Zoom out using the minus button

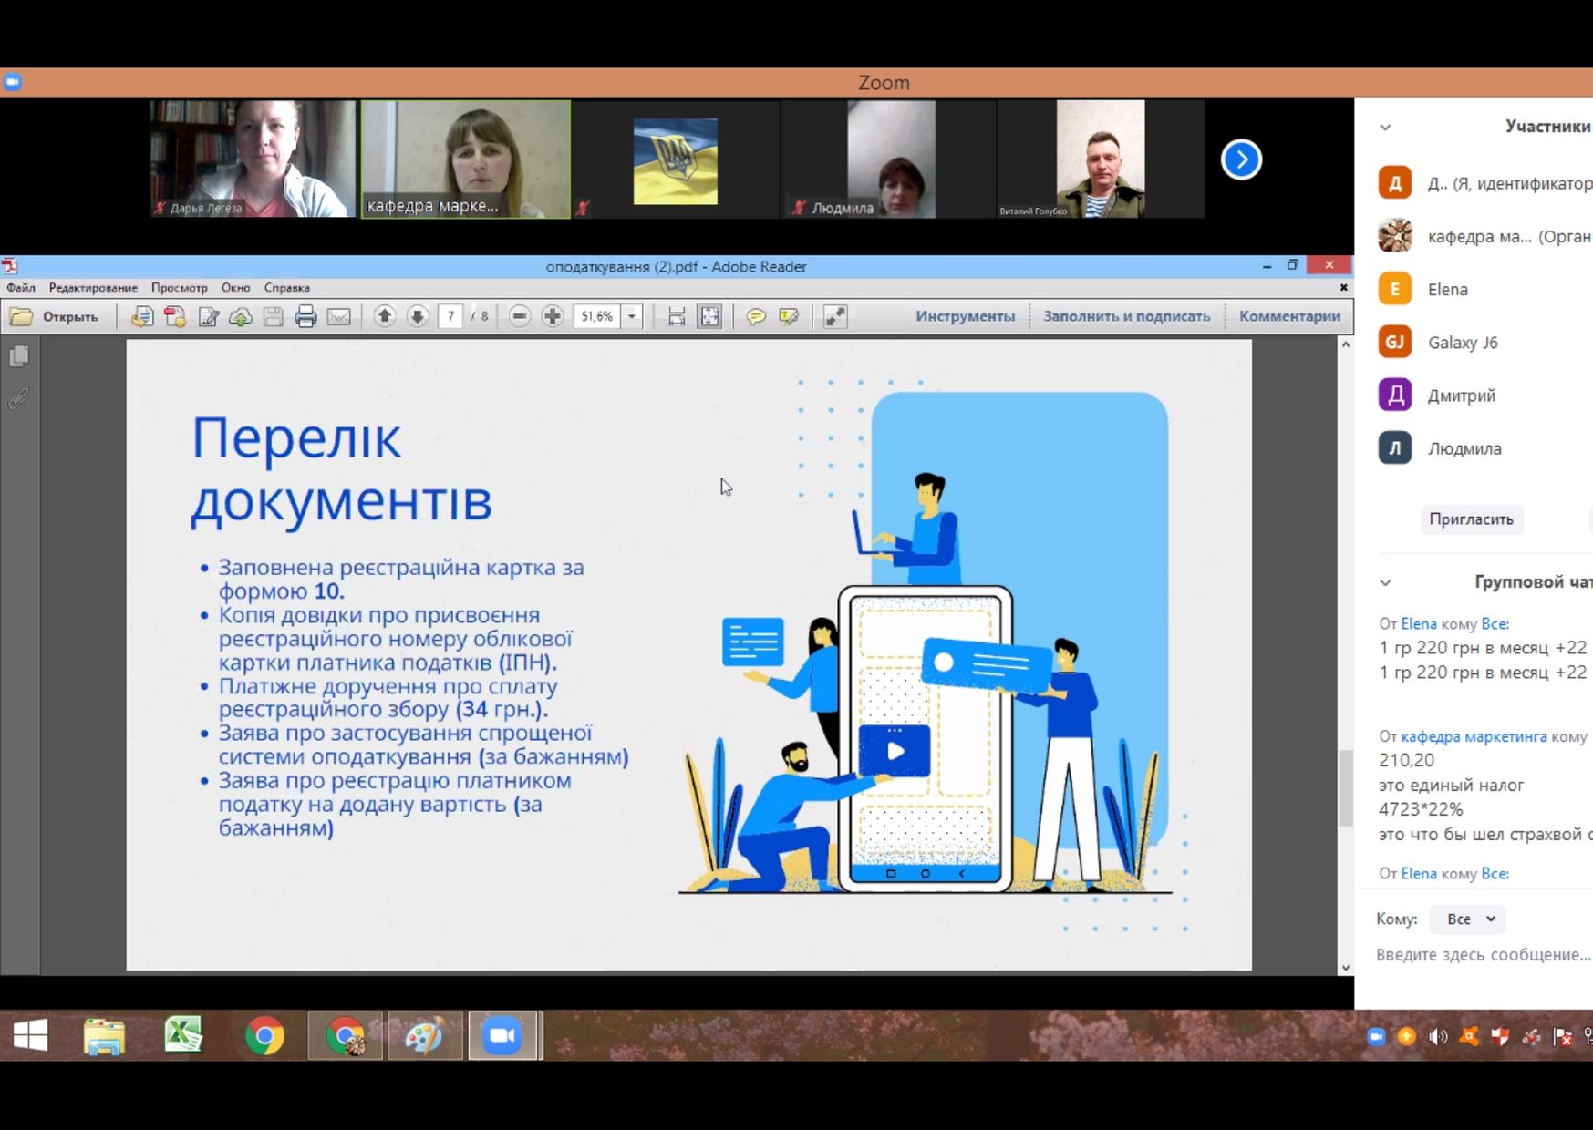tap(520, 316)
